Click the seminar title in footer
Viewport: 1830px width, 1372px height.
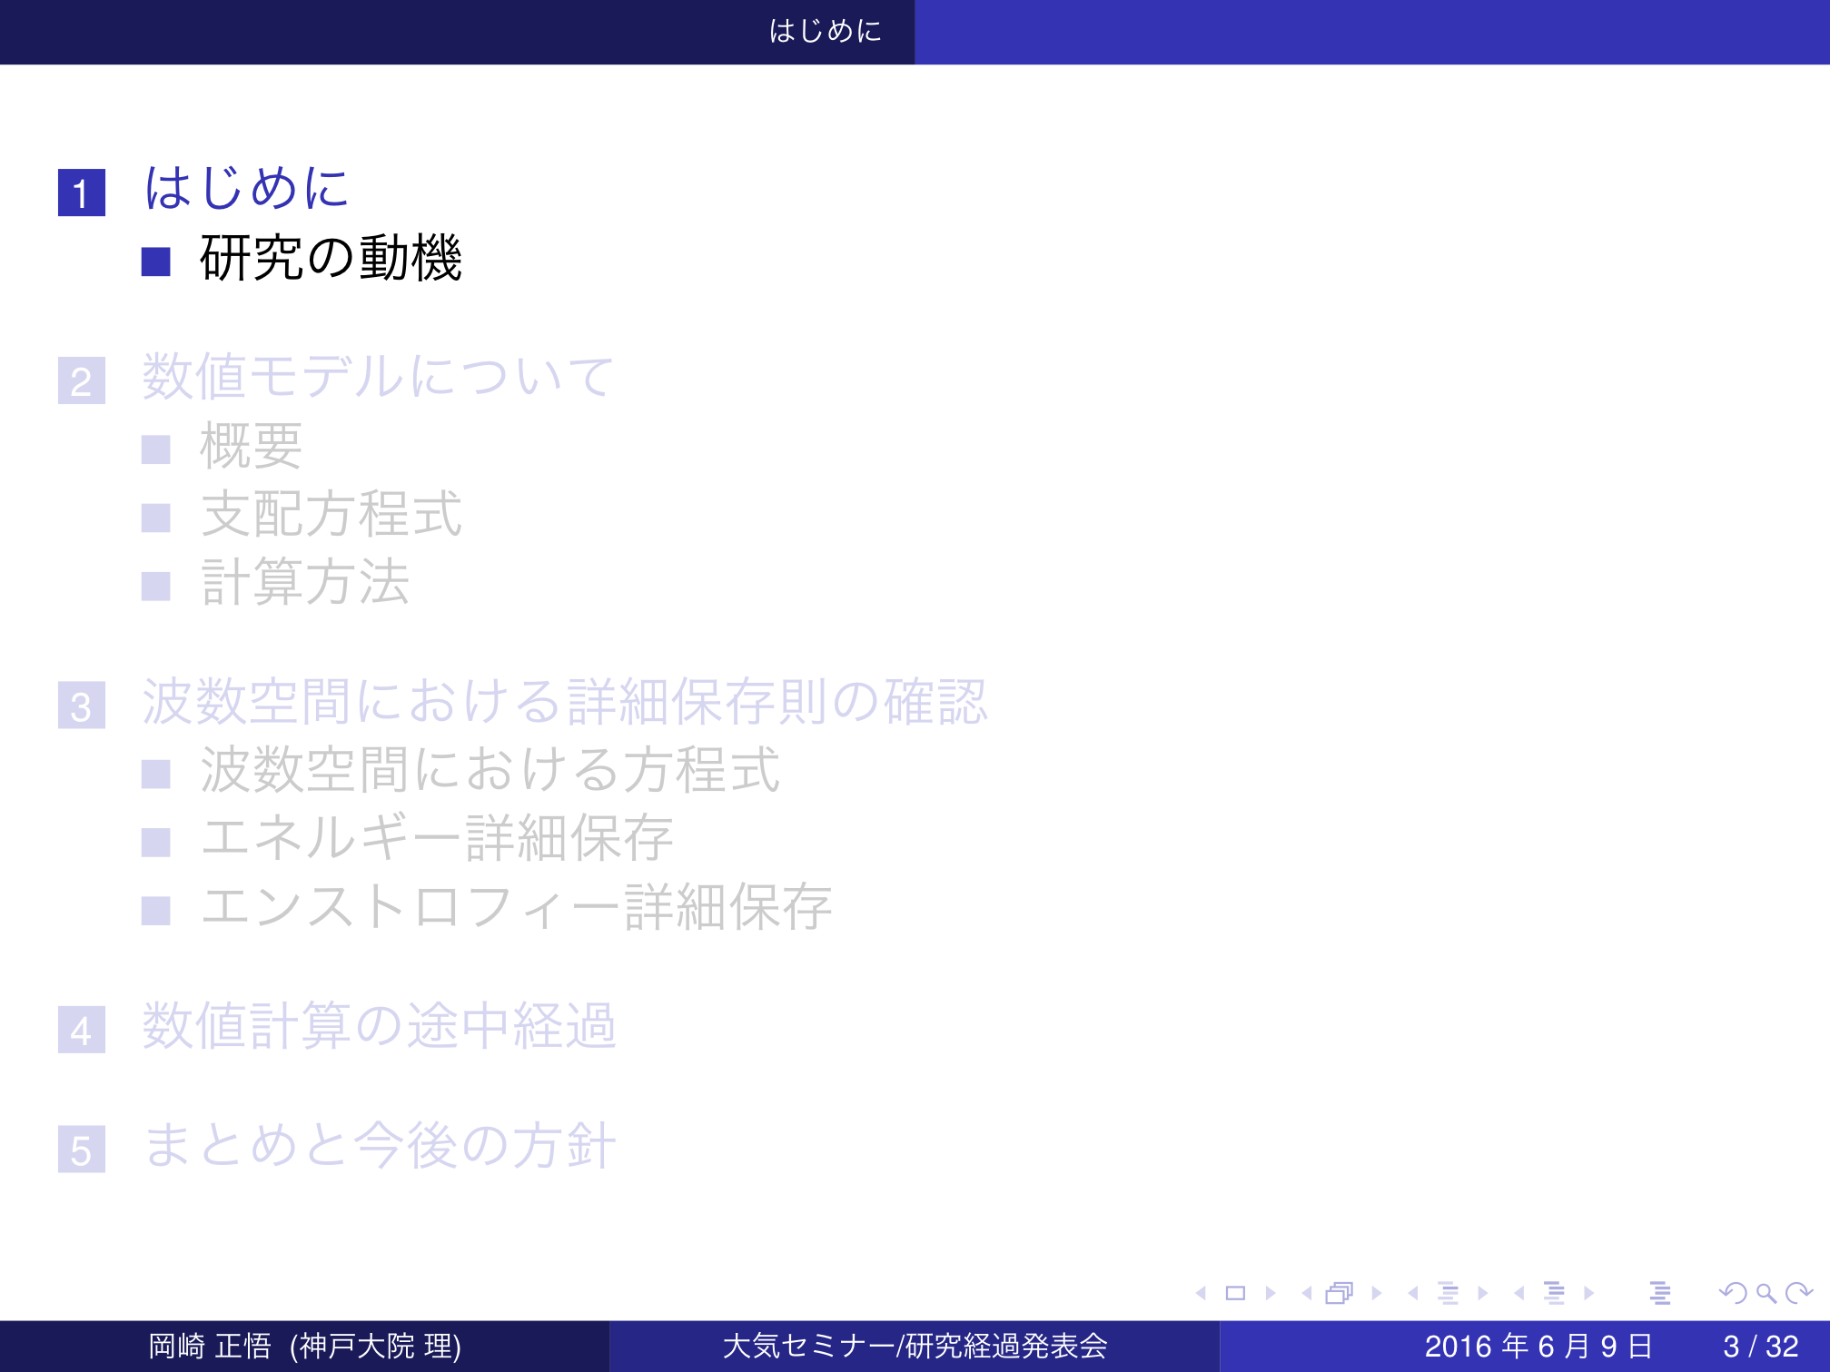pyautogui.click(x=914, y=1346)
